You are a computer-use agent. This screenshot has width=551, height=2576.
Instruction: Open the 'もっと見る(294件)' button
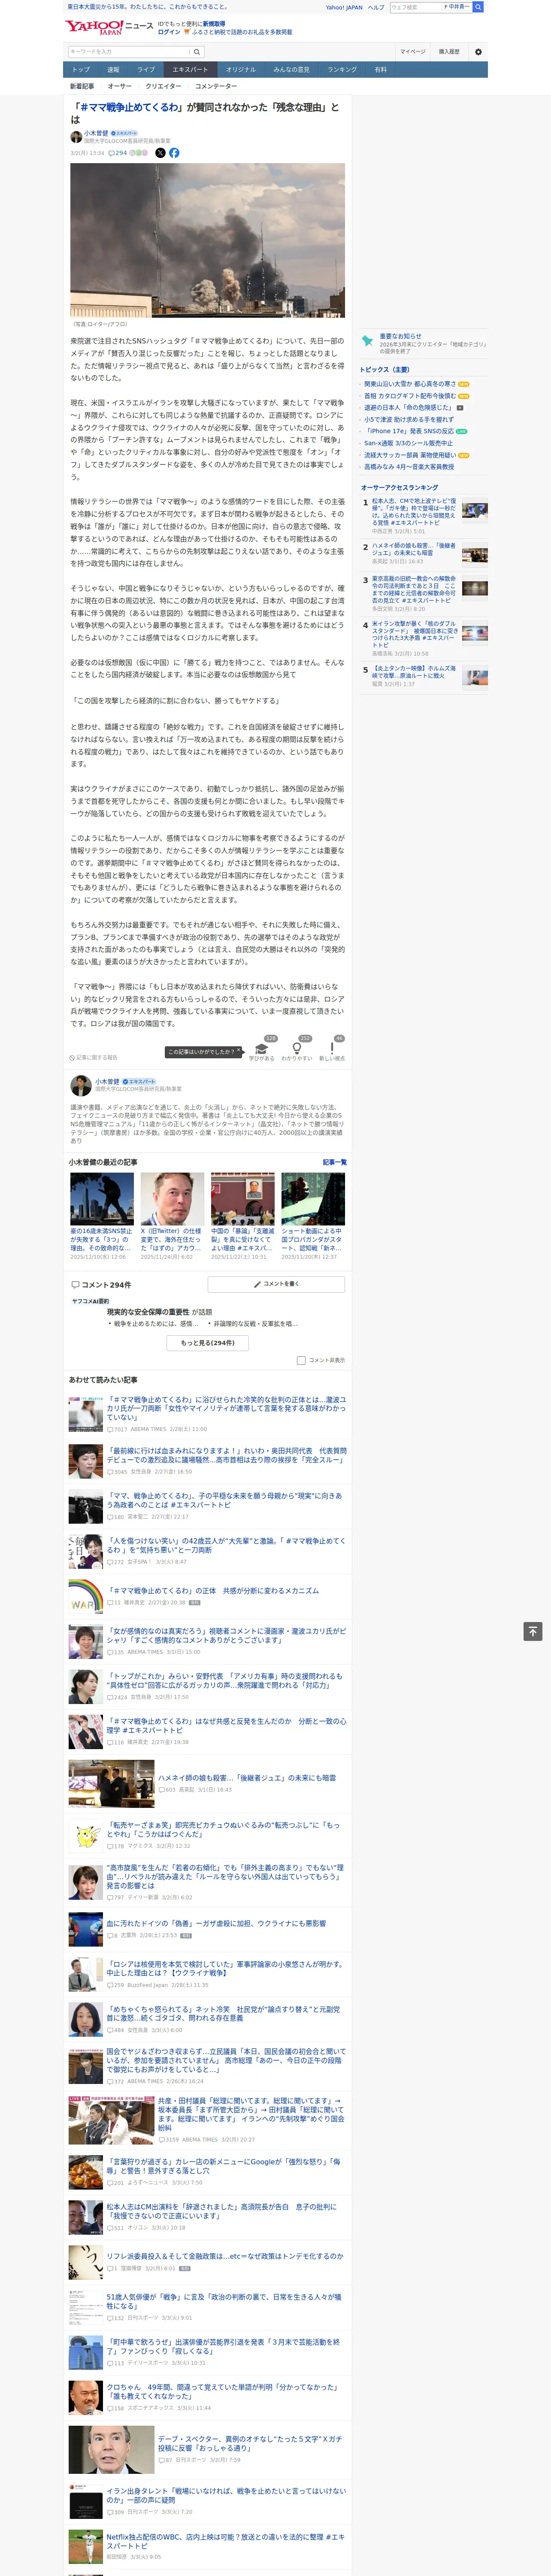(x=208, y=1343)
